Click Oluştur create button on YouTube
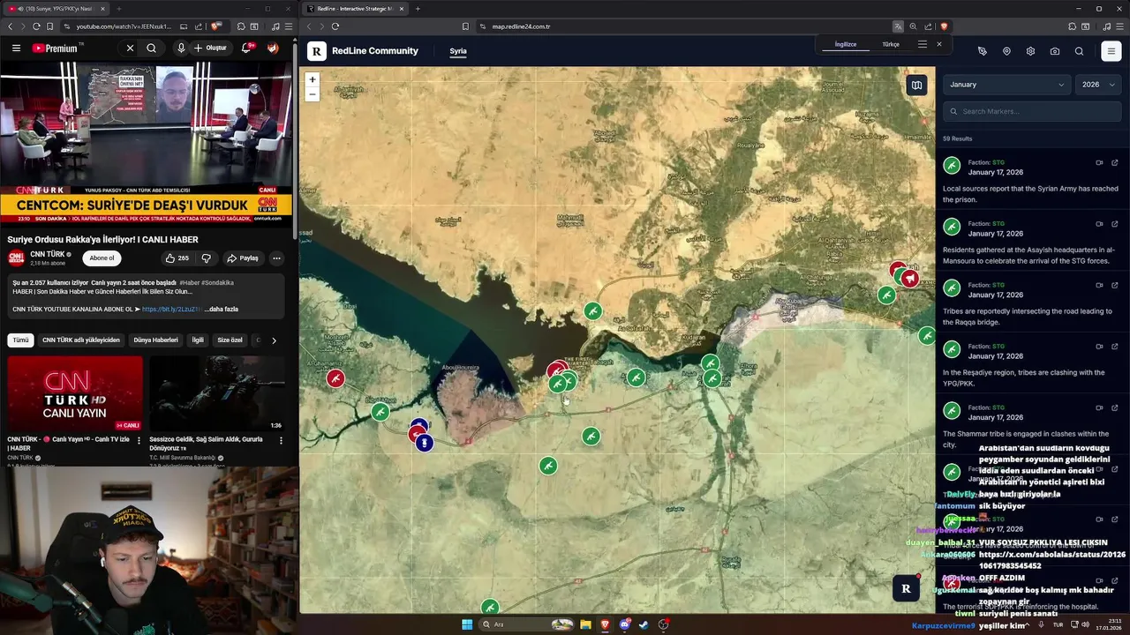The width and height of the screenshot is (1130, 635). coord(210,48)
